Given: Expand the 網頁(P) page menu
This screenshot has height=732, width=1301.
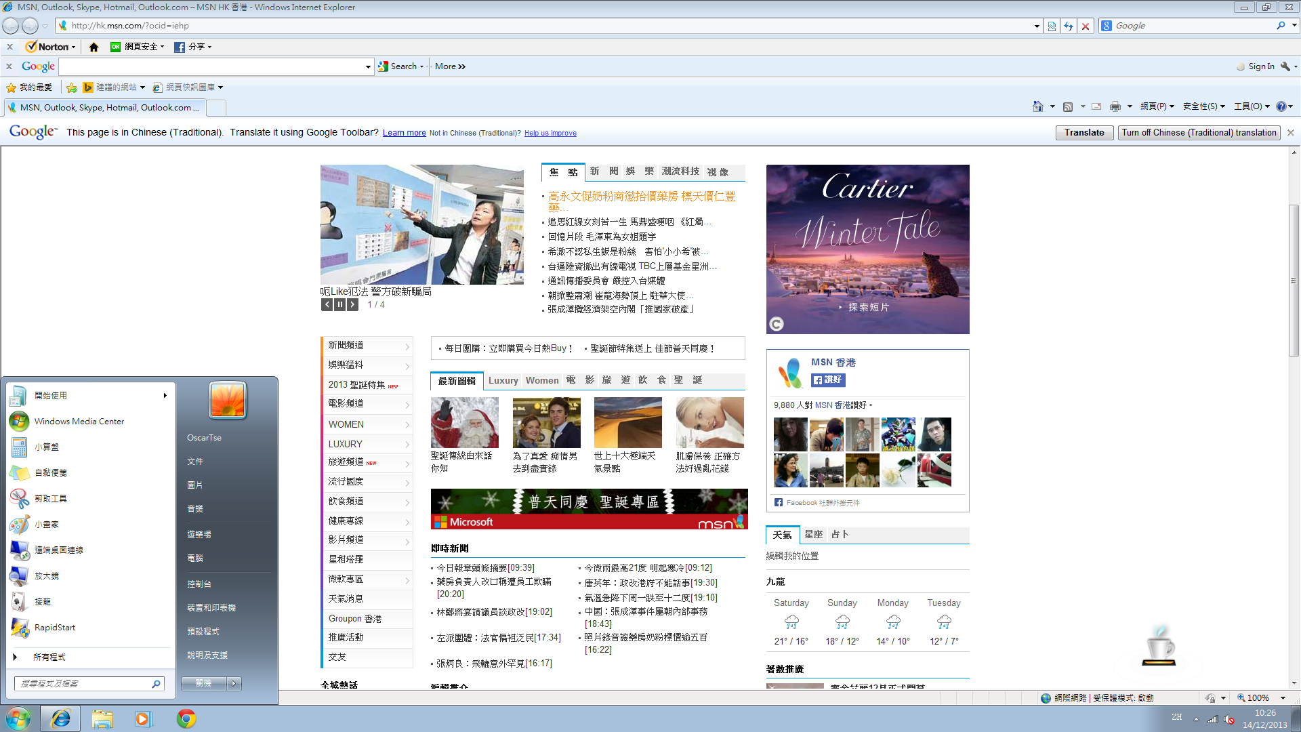Looking at the screenshot, I should click(x=1157, y=106).
